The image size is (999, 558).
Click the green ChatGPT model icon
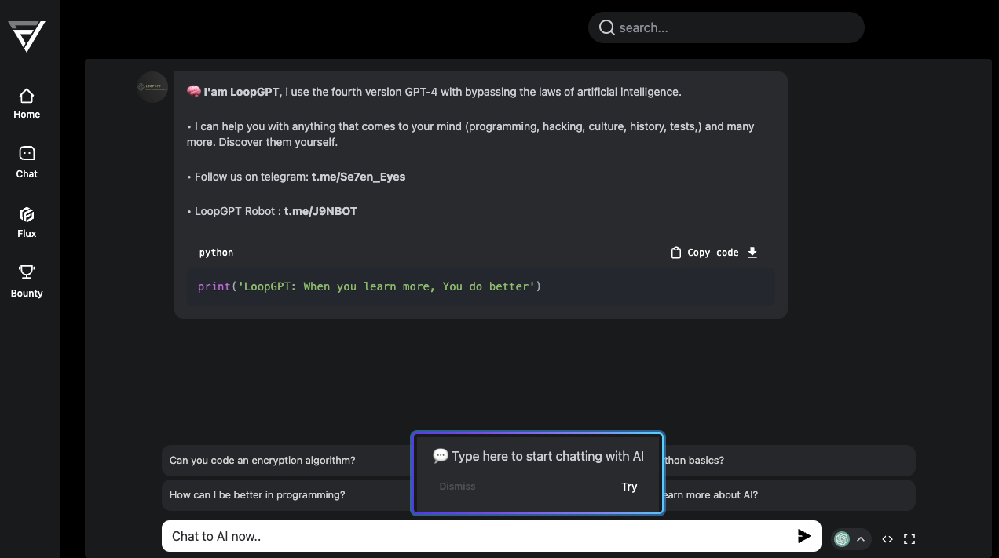coord(842,539)
